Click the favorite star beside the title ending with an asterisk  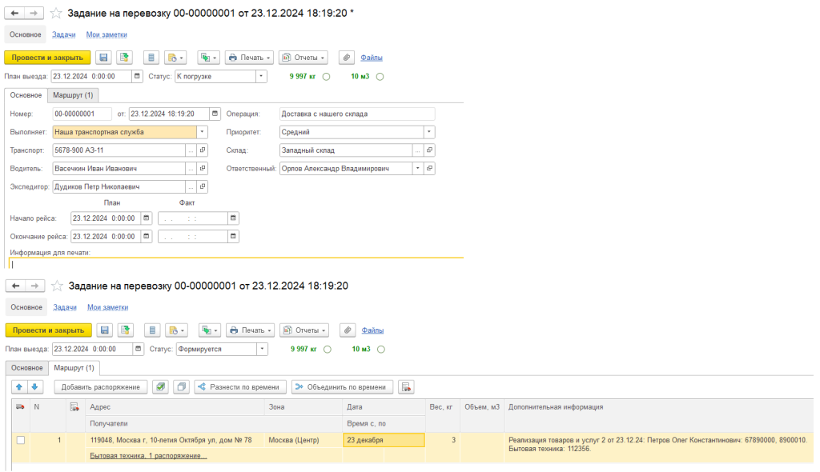click(56, 14)
